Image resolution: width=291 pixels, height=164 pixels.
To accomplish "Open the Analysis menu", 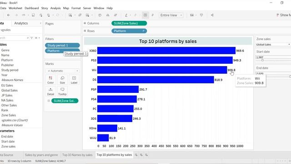I will tap(55, 8).
